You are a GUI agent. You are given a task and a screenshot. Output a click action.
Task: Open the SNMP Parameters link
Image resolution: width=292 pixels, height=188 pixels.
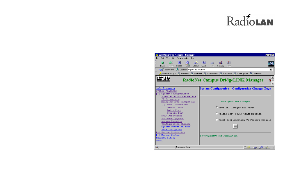tap(172, 116)
